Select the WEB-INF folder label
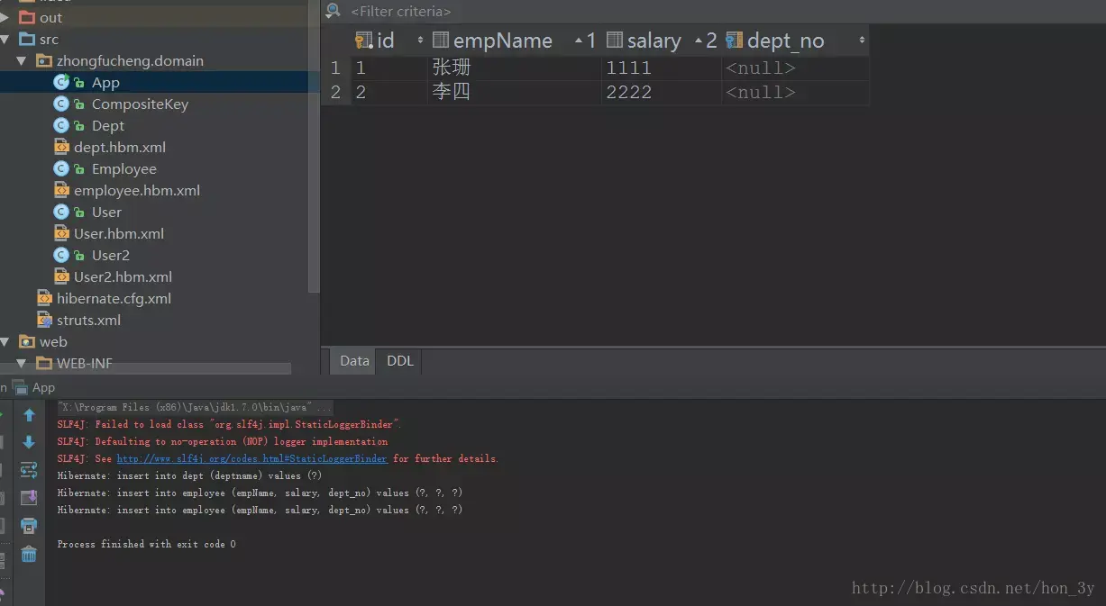This screenshot has height=606, width=1106. pyautogui.click(x=85, y=363)
